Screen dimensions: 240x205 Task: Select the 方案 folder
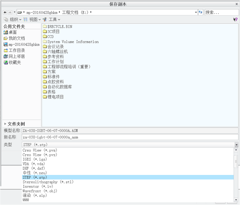pyautogui.click(x=49, y=72)
